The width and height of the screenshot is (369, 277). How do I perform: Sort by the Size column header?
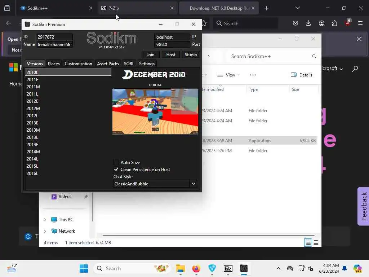(x=303, y=89)
